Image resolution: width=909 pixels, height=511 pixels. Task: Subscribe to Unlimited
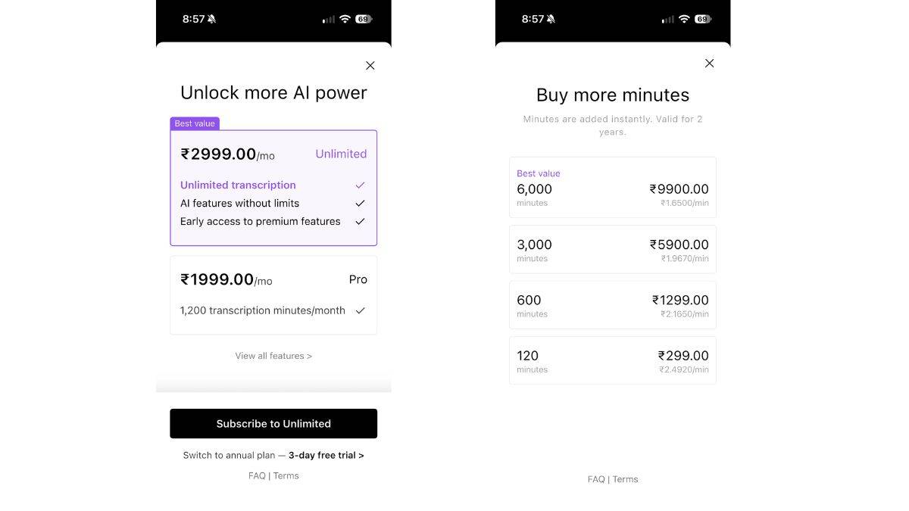[273, 424]
